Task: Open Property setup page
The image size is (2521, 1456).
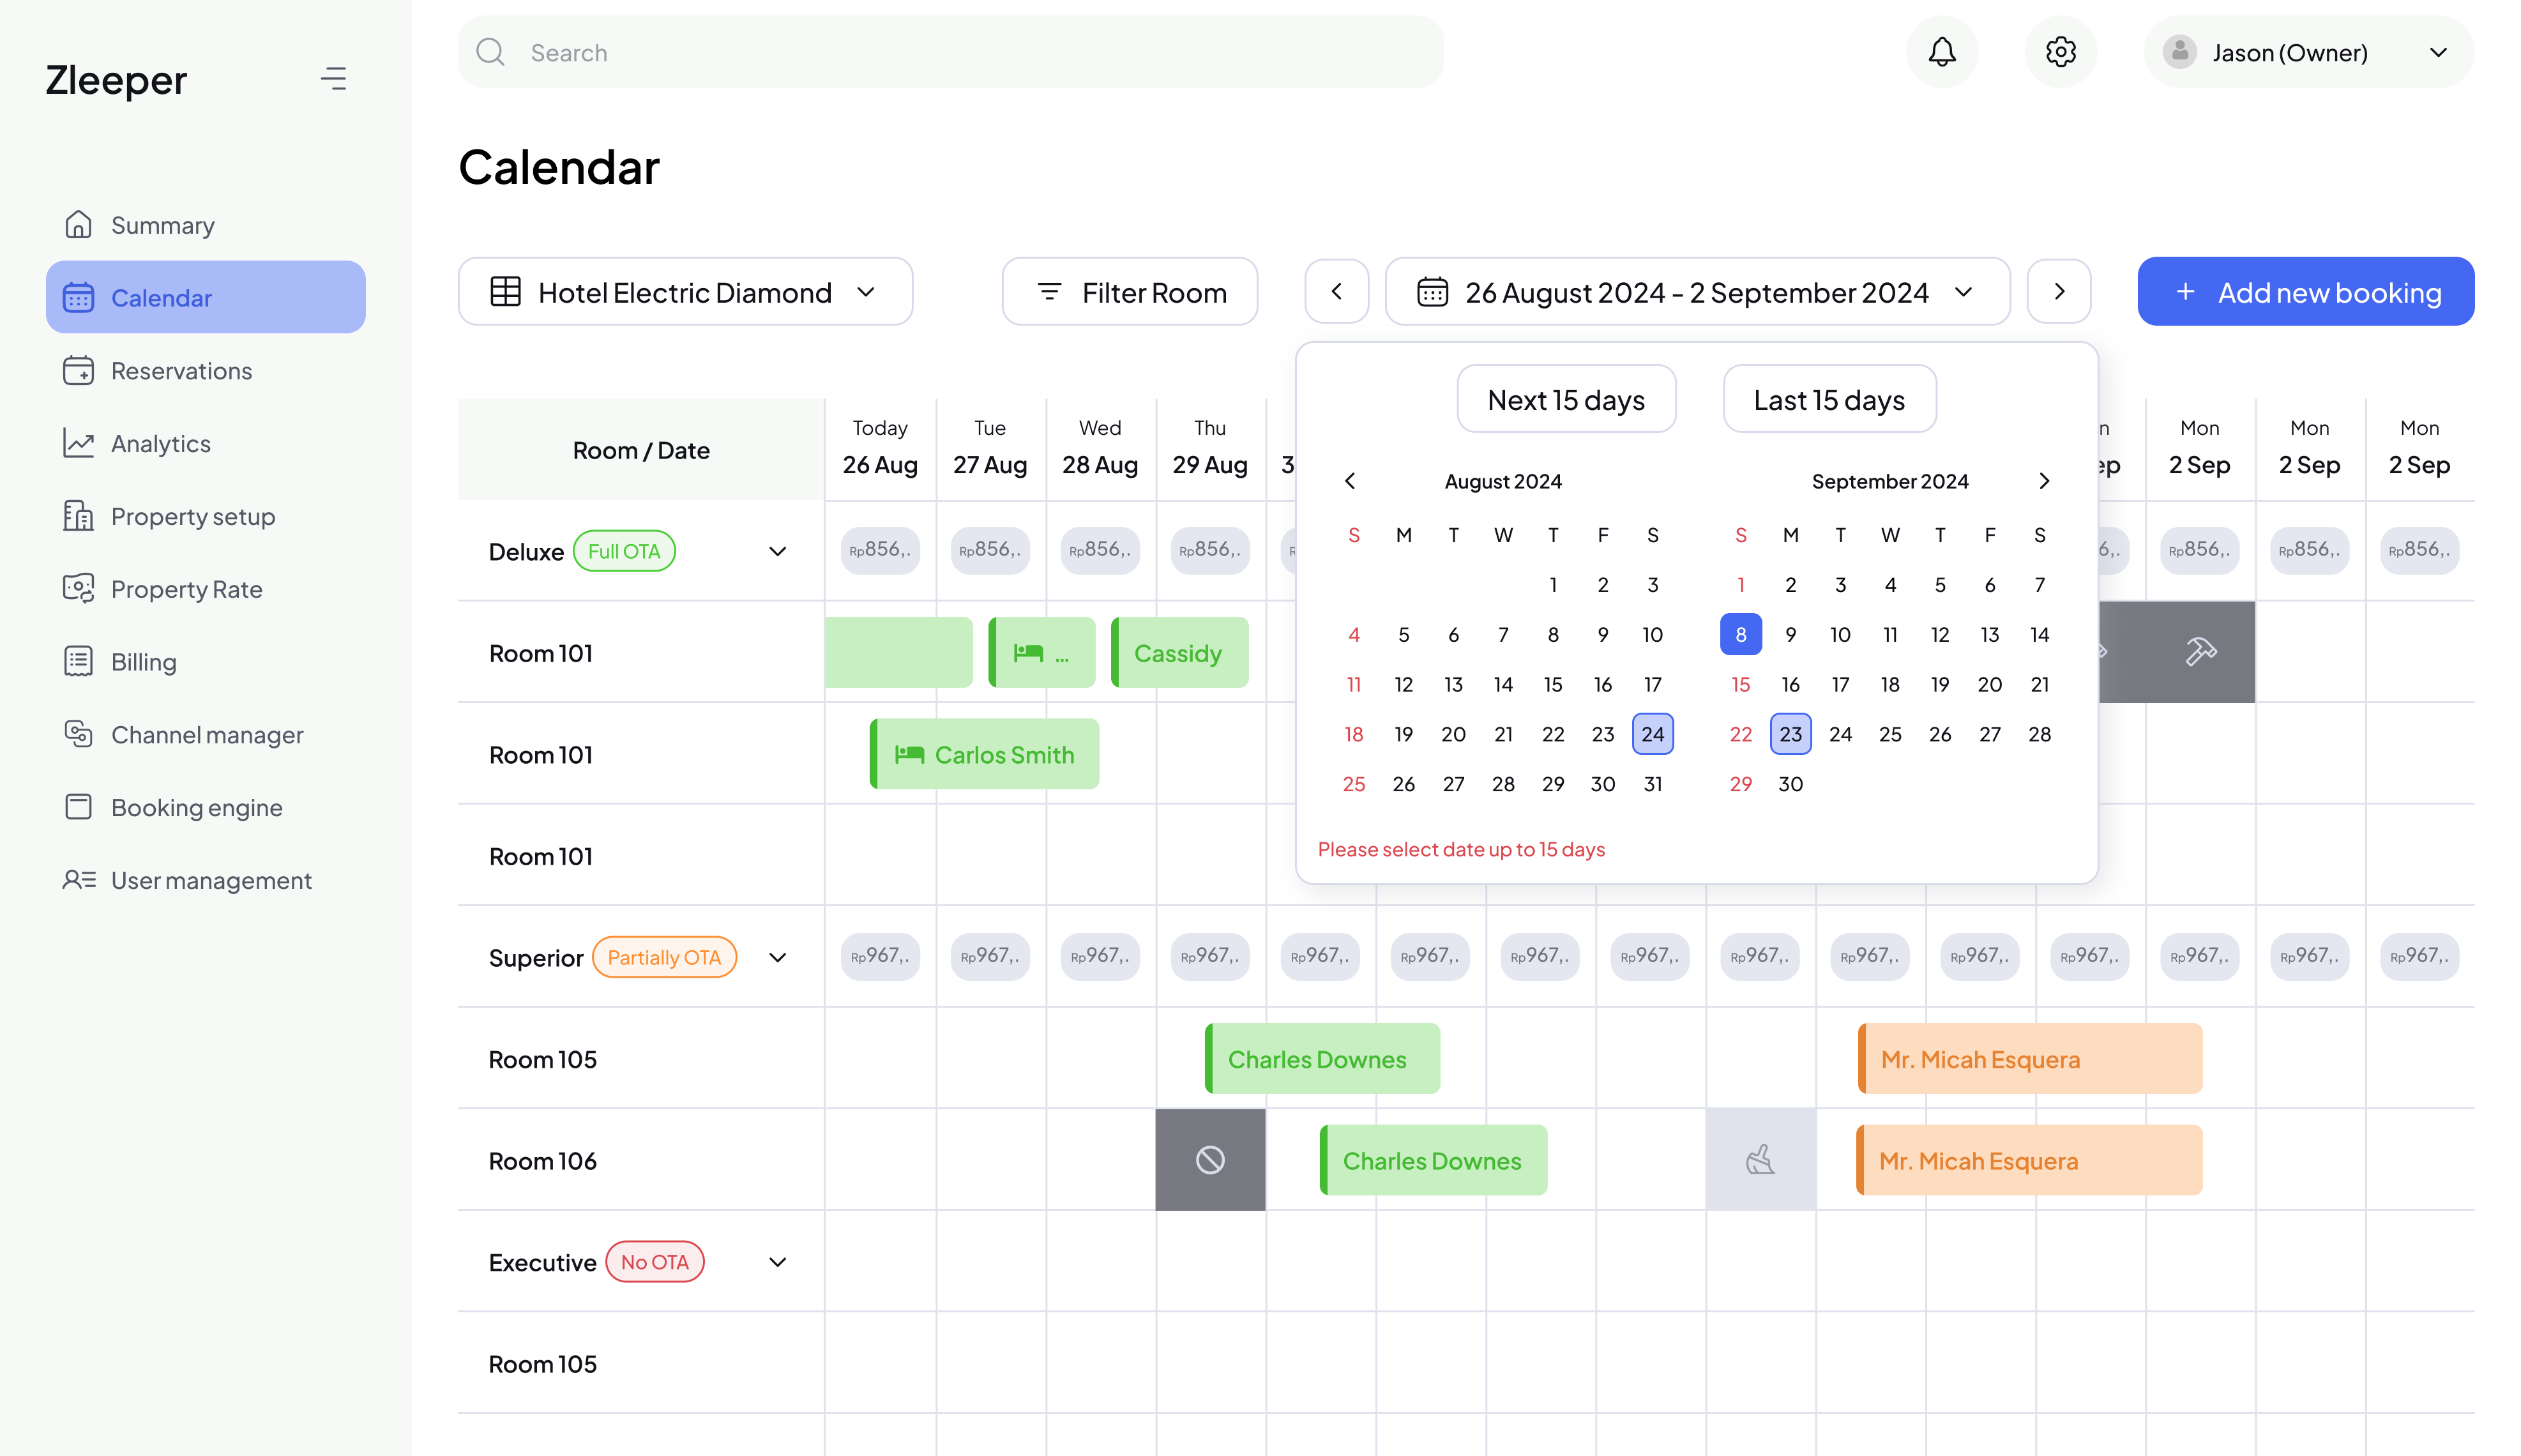Action: (206, 516)
